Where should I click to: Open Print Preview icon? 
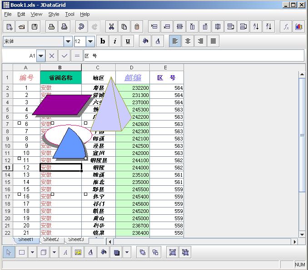point(64,27)
